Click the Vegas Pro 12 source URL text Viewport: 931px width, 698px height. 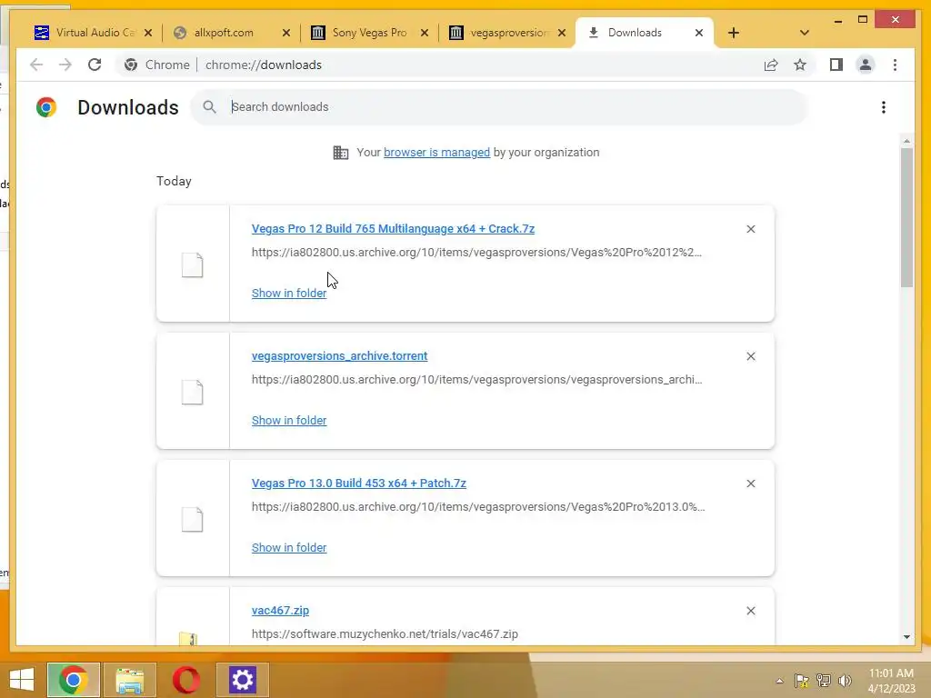[476, 253]
